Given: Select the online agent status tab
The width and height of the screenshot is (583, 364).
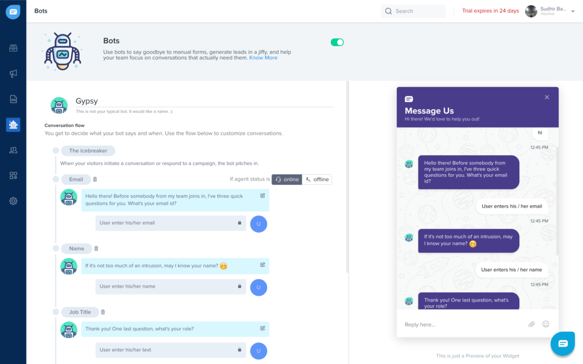Looking at the screenshot, I should pyautogui.click(x=286, y=179).
